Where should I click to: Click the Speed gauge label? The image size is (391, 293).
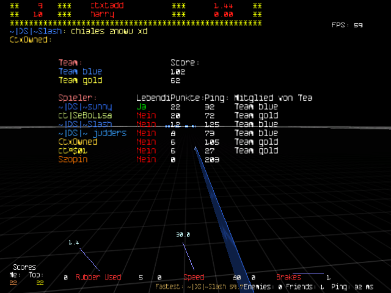click(x=194, y=278)
